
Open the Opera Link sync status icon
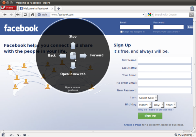(x=11, y=135)
